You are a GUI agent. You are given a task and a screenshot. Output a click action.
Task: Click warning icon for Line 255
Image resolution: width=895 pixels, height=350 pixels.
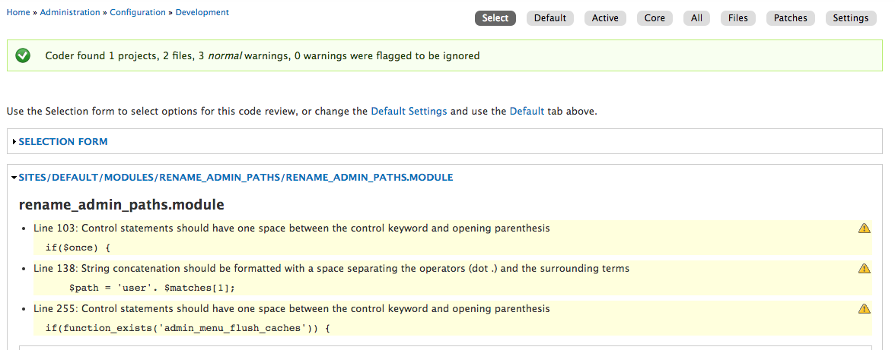tap(864, 308)
